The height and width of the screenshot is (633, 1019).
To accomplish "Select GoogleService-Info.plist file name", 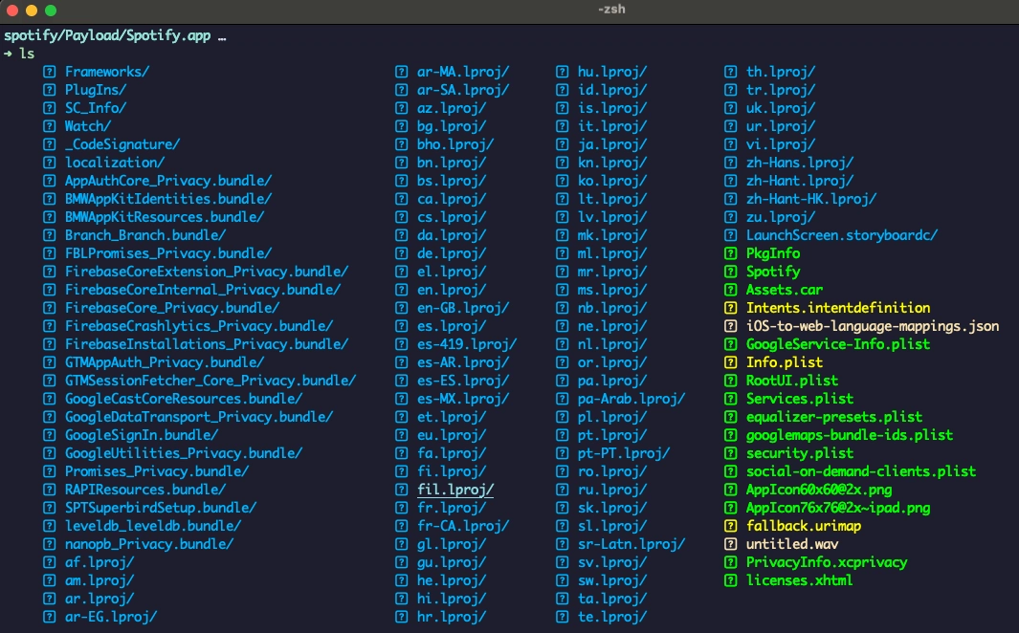I will [838, 344].
